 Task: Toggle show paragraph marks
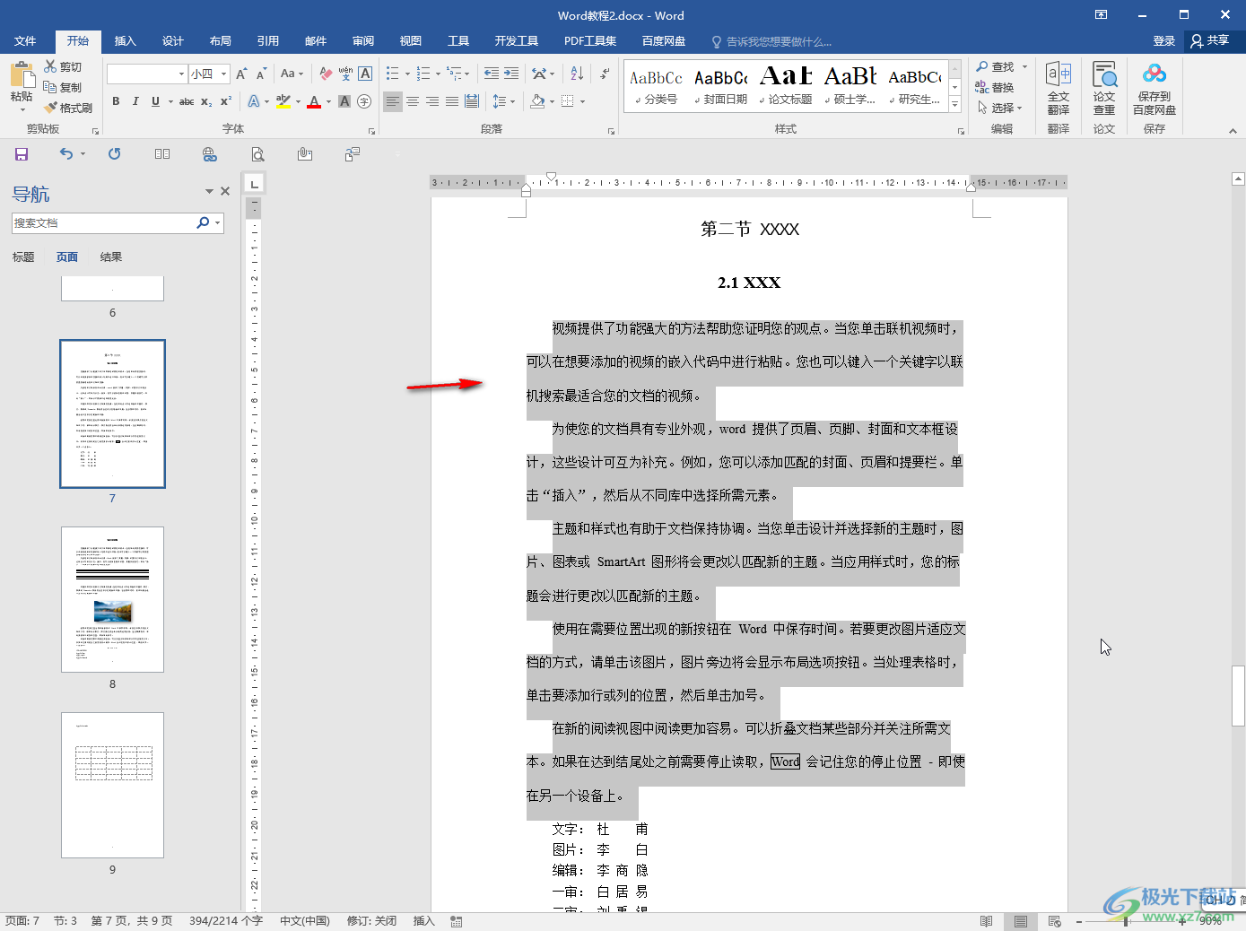point(606,74)
